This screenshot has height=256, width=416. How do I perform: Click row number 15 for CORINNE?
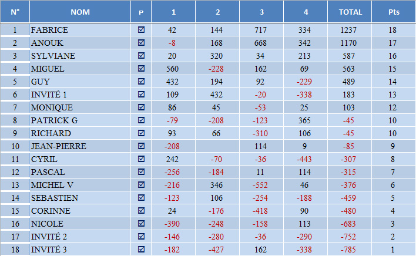pyautogui.click(x=15, y=211)
